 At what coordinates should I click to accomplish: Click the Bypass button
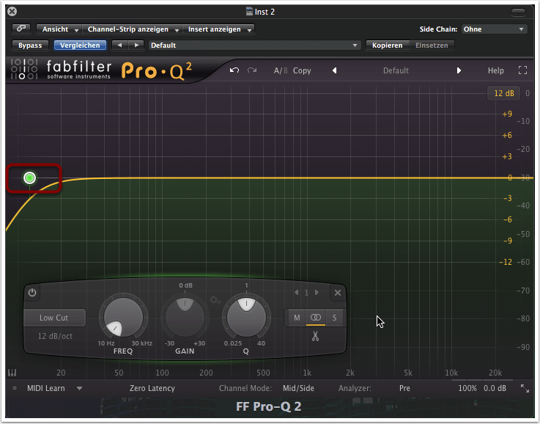click(x=30, y=45)
